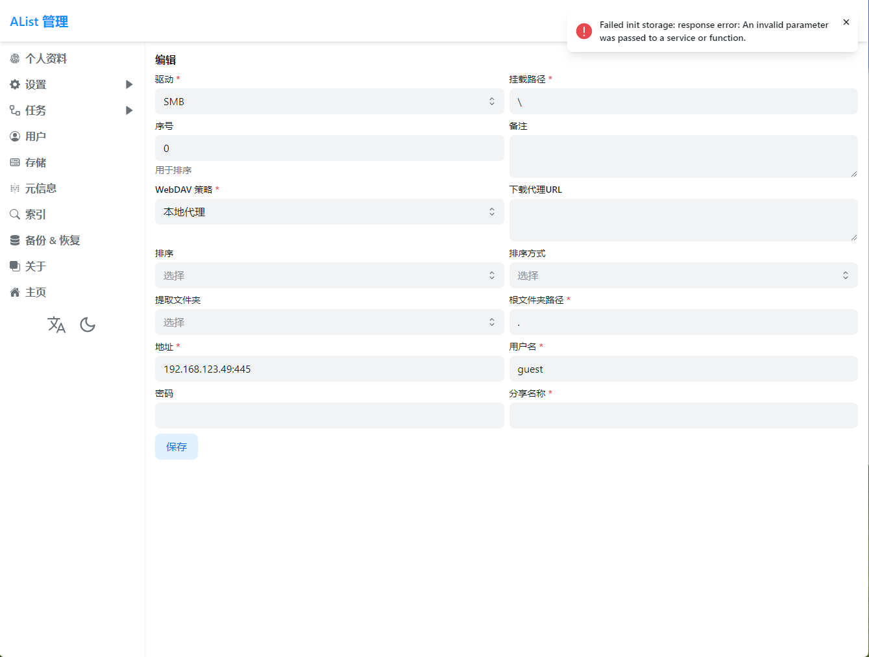Click the 用于排序 hint text
Image resolution: width=869 pixels, height=657 pixels.
[173, 170]
